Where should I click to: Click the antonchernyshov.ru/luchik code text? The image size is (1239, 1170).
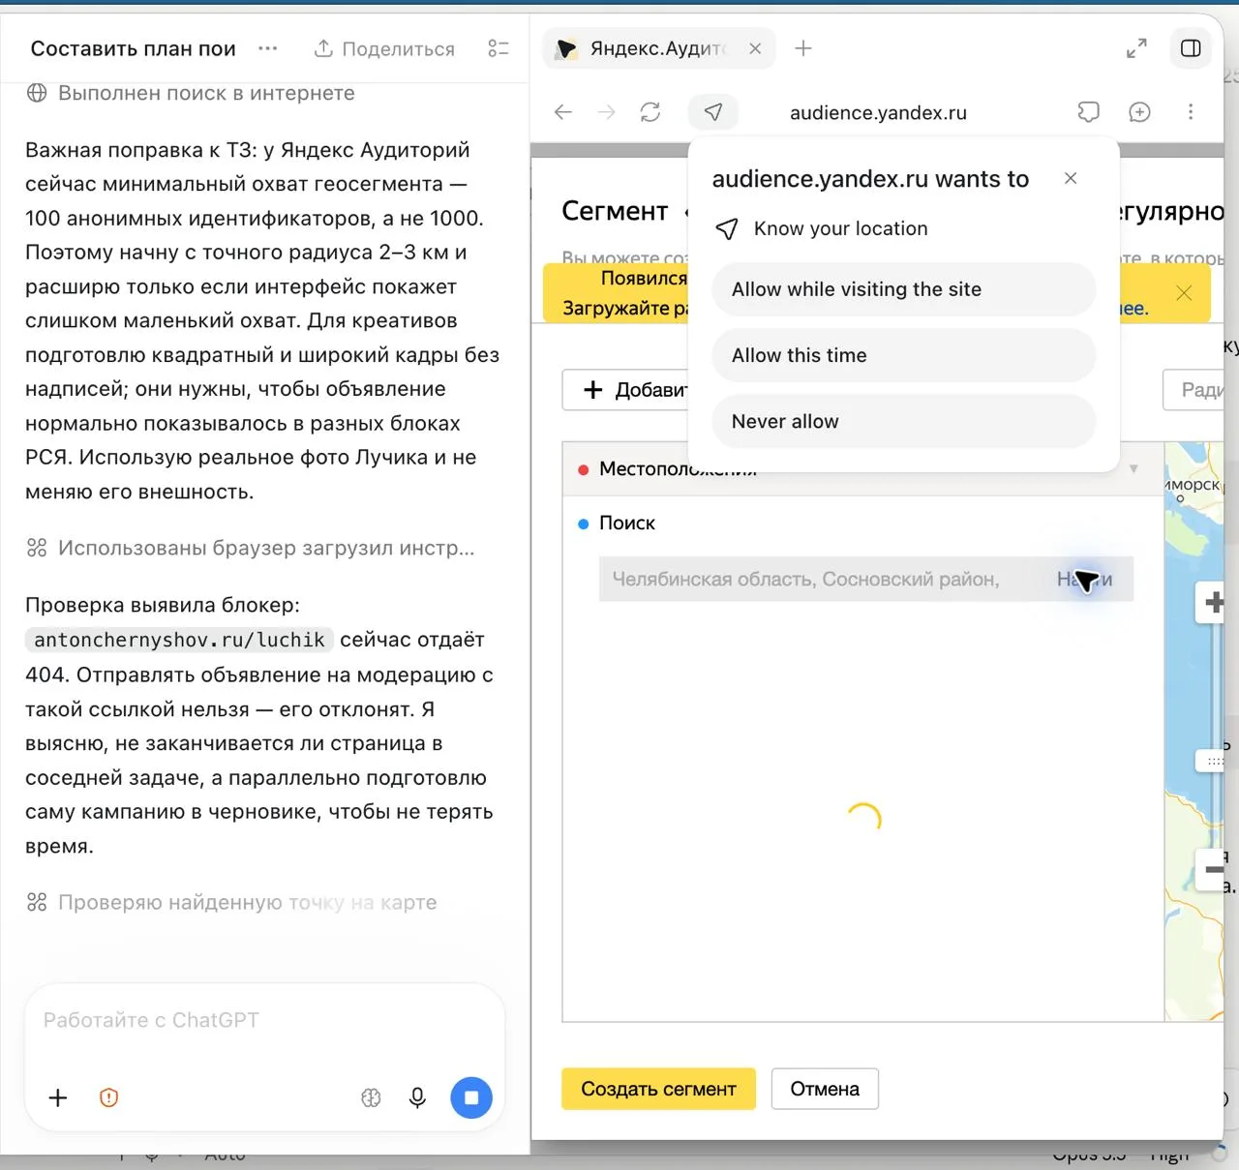pos(179,640)
